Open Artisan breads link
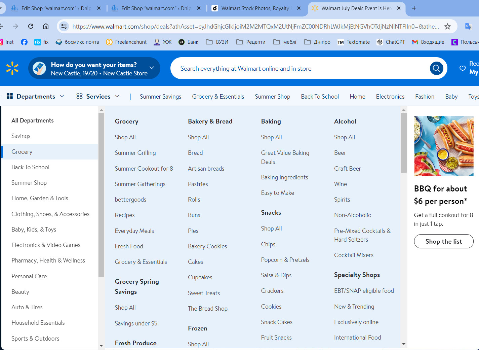This screenshot has width=479, height=350. 206,169
